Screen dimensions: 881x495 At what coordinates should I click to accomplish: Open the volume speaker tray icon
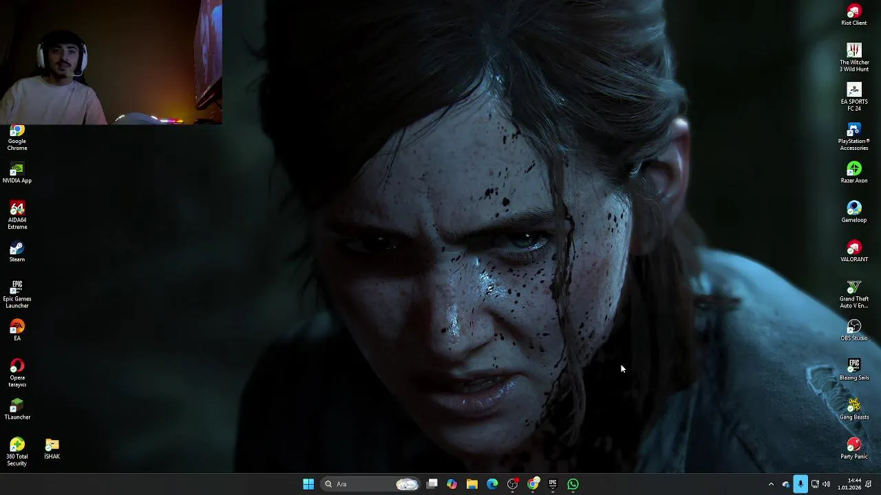[826, 484]
